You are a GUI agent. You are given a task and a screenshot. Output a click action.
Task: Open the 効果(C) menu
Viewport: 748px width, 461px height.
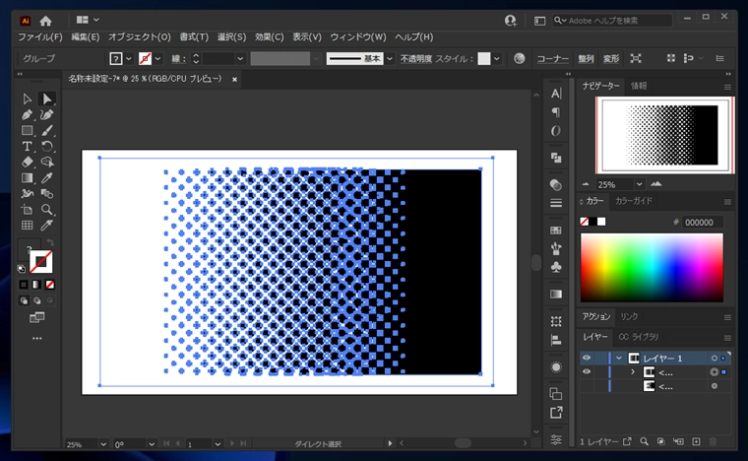pos(269,36)
